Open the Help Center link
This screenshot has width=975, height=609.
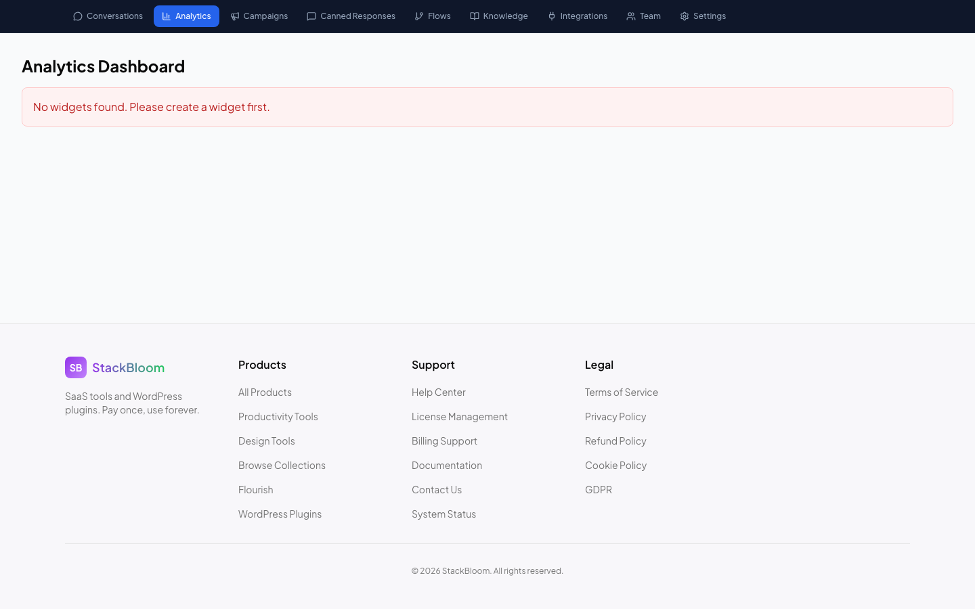[439, 392]
